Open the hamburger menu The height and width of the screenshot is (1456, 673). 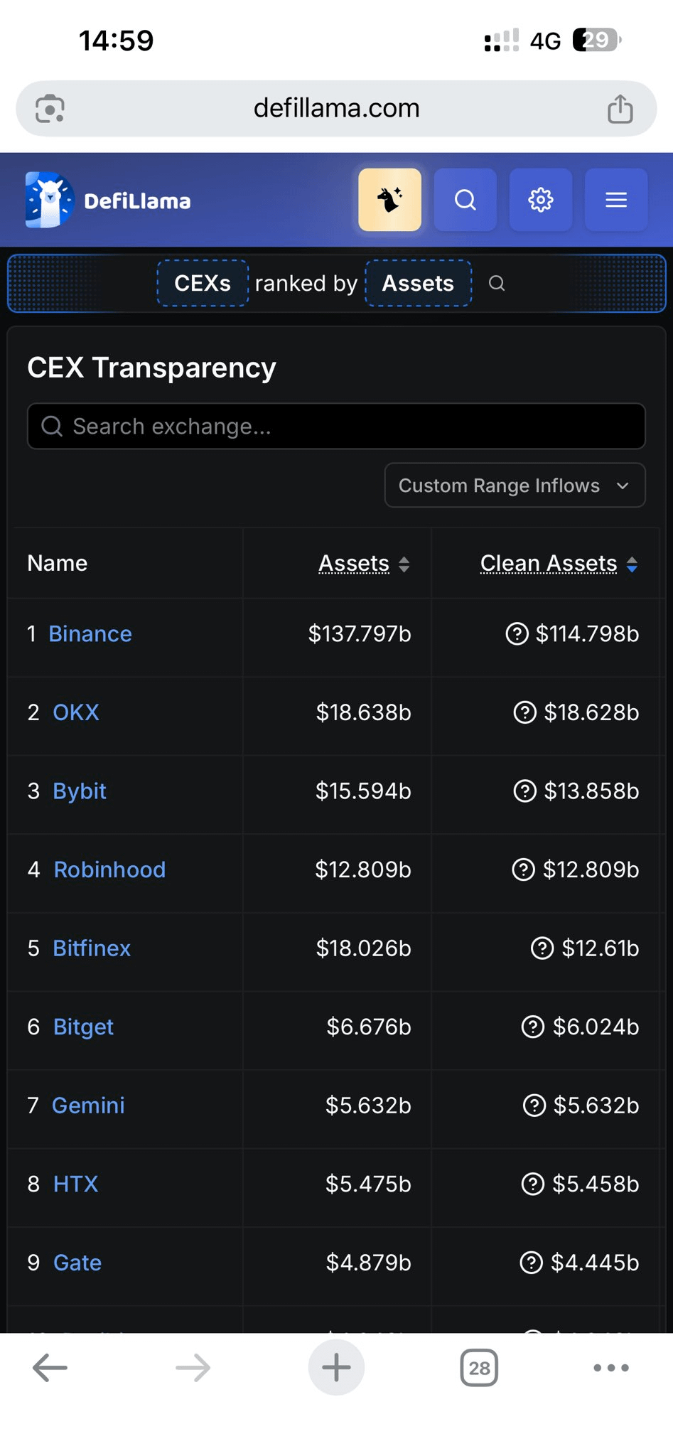pos(615,200)
